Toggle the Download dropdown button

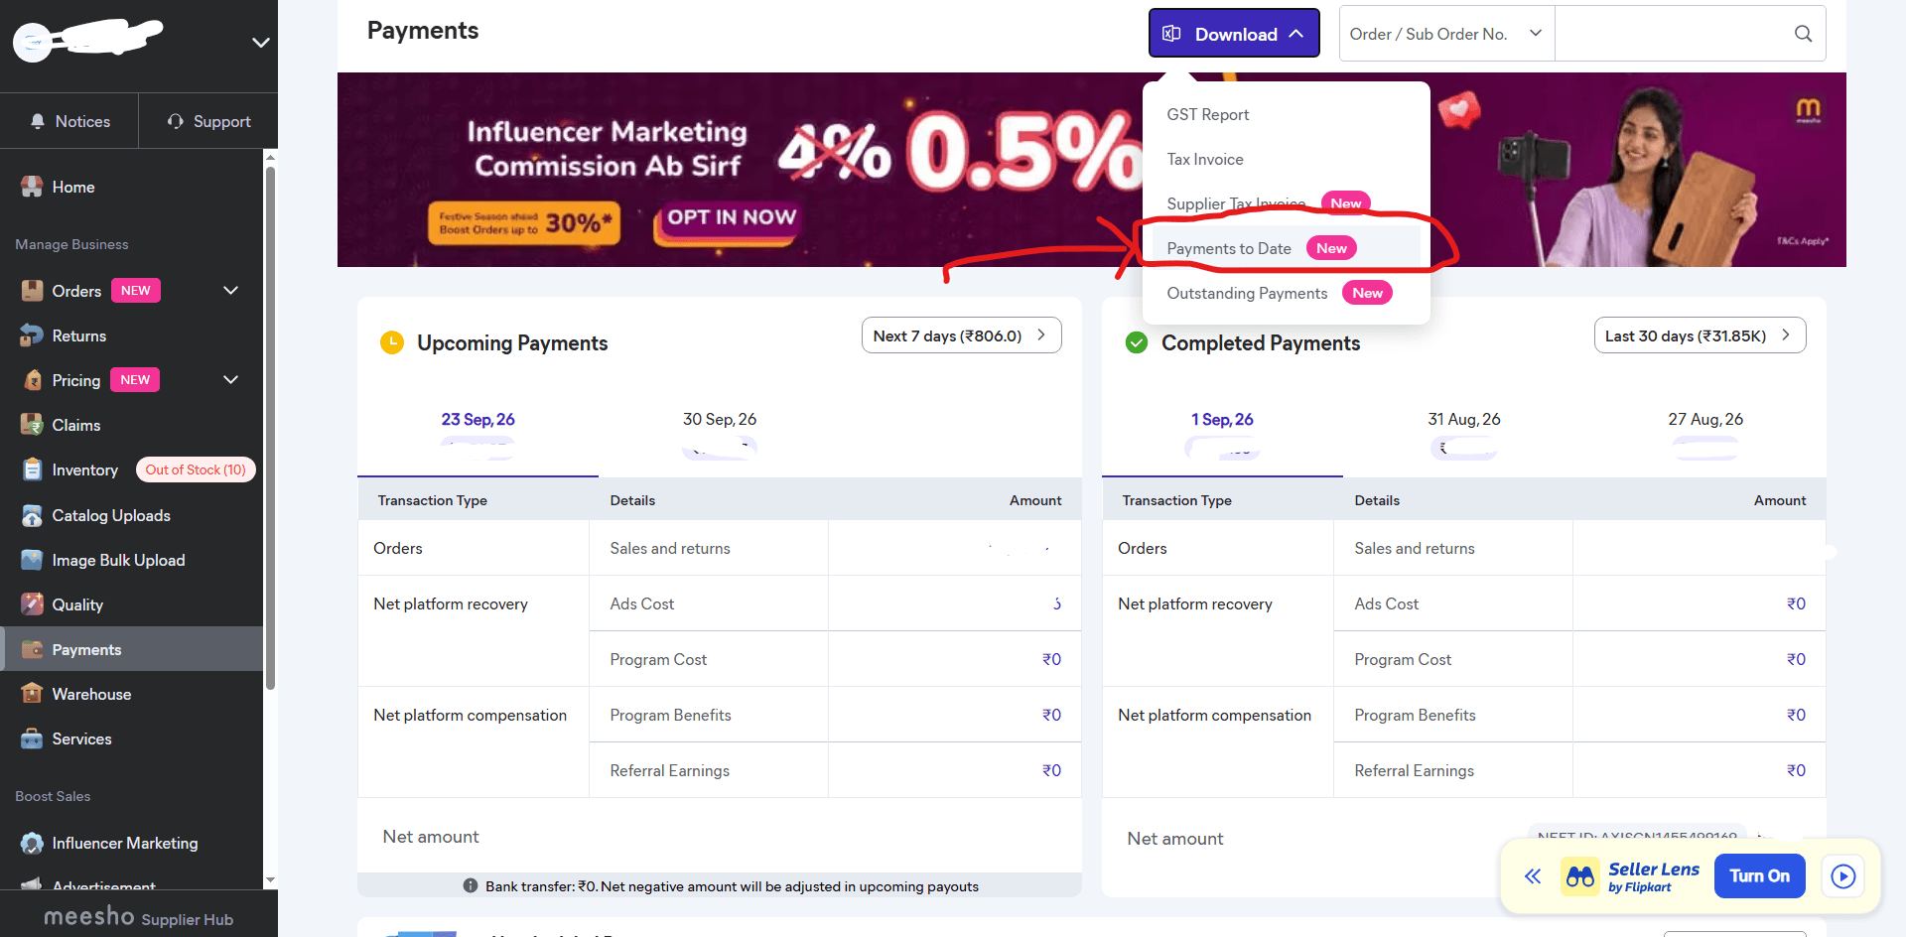click(1234, 34)
